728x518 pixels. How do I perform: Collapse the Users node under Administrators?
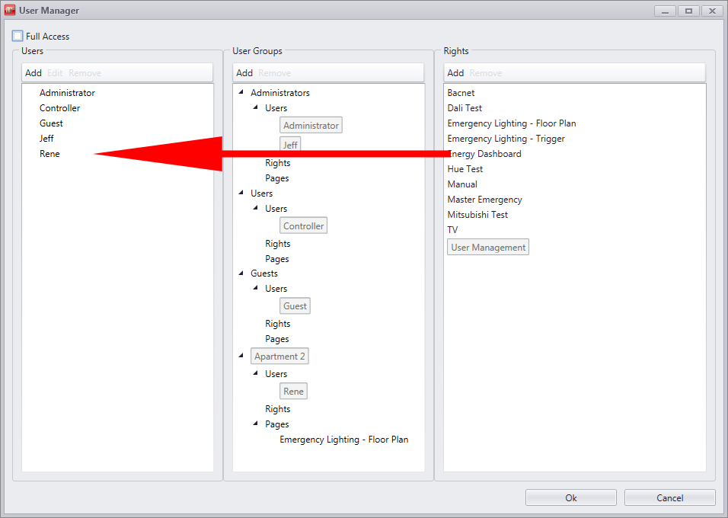255,107
